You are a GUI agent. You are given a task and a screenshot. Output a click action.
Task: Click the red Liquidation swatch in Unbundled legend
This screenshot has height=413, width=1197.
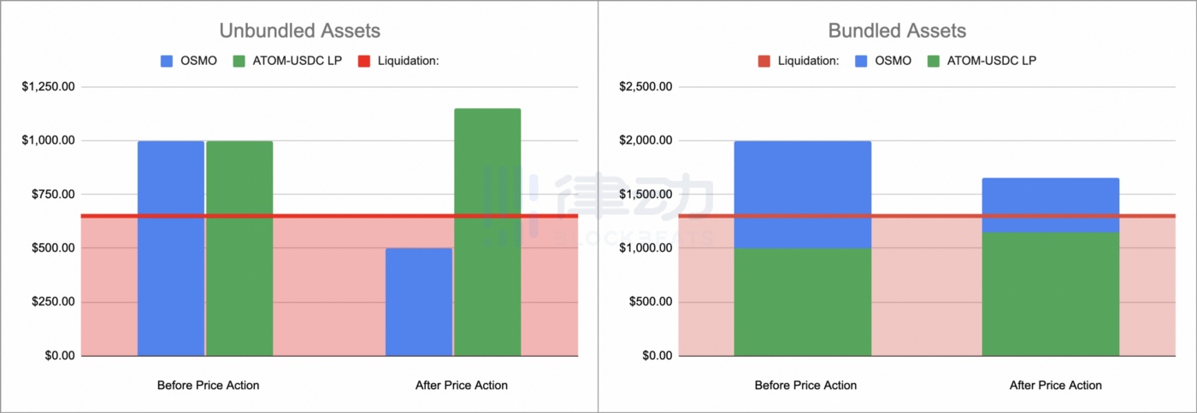(x=363, y=61)
